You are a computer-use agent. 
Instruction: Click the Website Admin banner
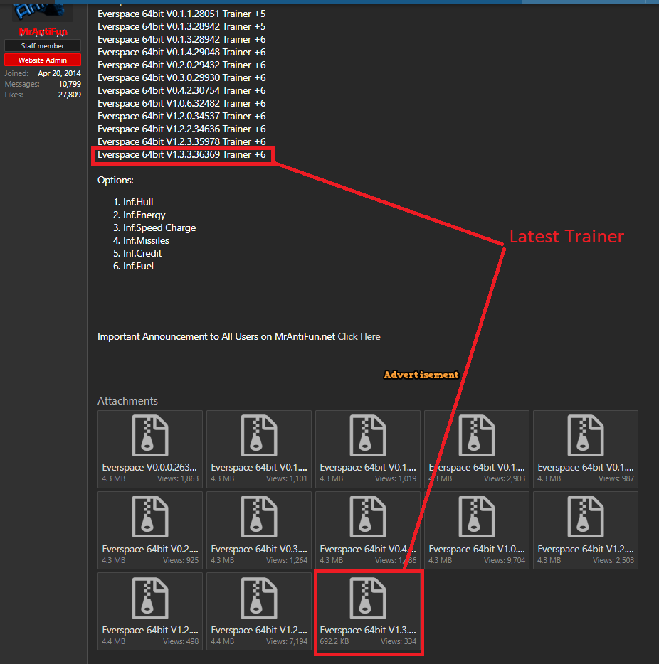point(43,60)
